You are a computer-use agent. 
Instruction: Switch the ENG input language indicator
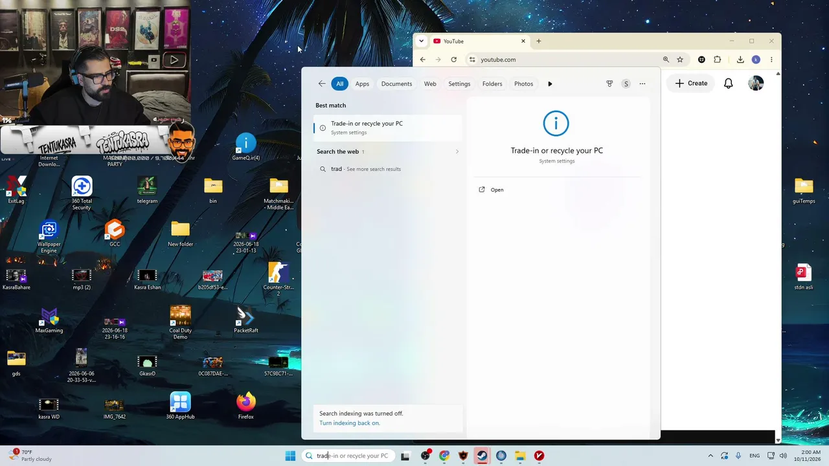click(755, 456)
